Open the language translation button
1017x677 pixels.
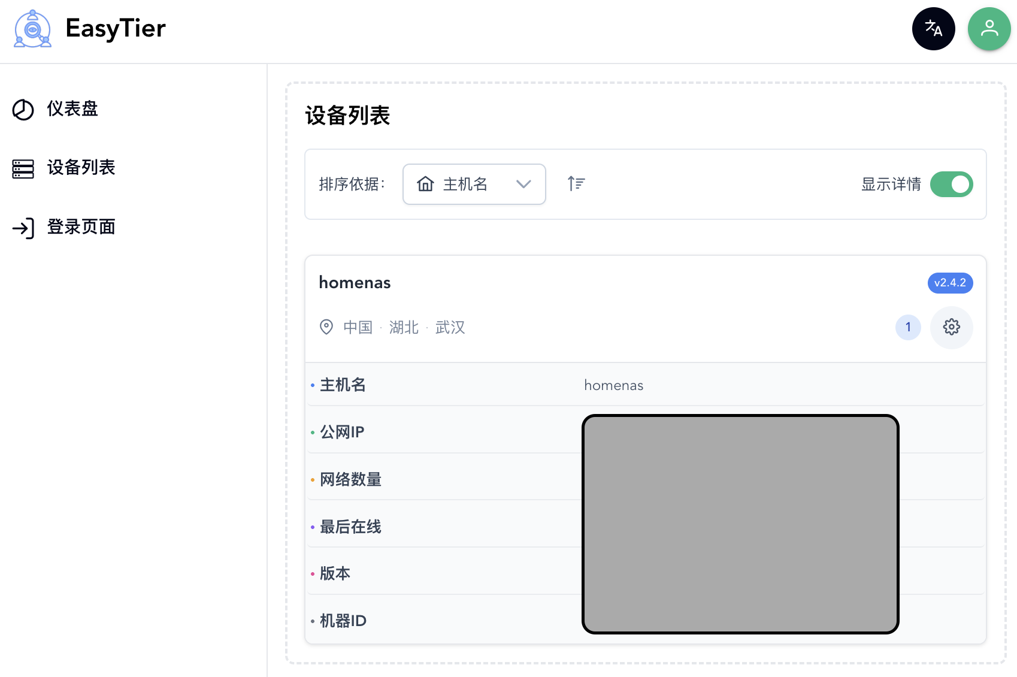pyautogui.click(x=933, y=29)
